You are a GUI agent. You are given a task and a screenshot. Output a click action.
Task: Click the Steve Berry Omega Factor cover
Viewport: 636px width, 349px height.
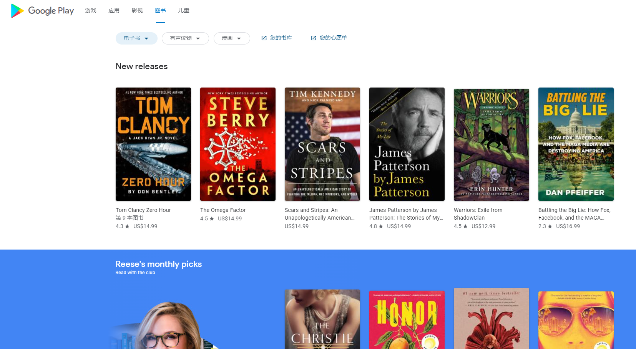tap(238, 144)
